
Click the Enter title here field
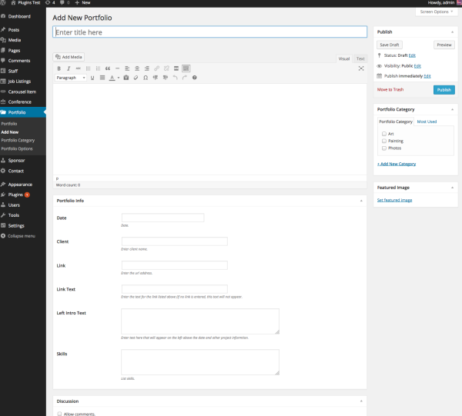(x=209, y=32)
